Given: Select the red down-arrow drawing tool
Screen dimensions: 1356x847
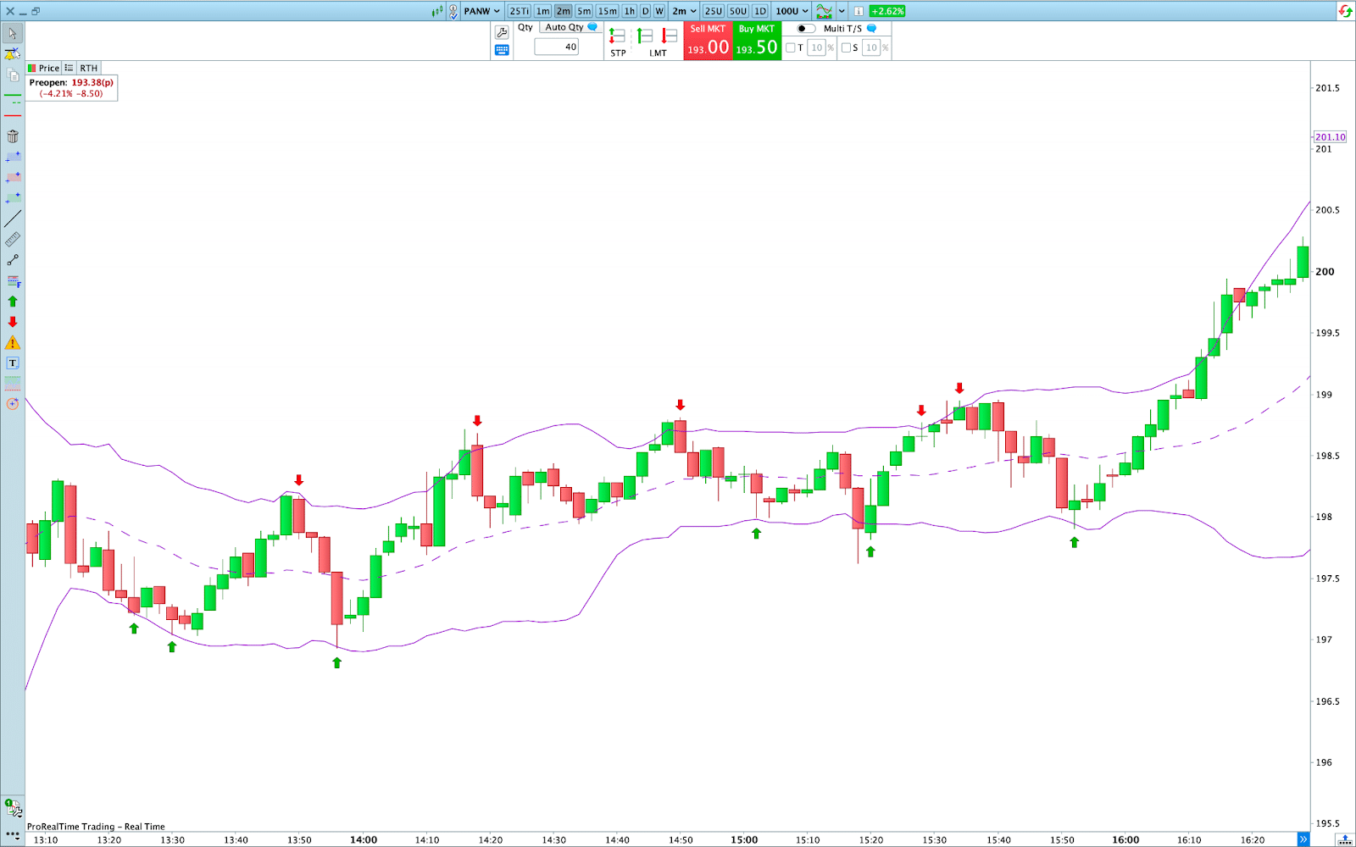Looking at the screenshot, I should coord(13,322).
